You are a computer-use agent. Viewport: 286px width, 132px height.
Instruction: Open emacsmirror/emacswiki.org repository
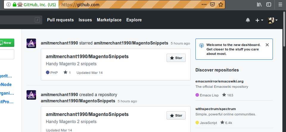[220, 81]
